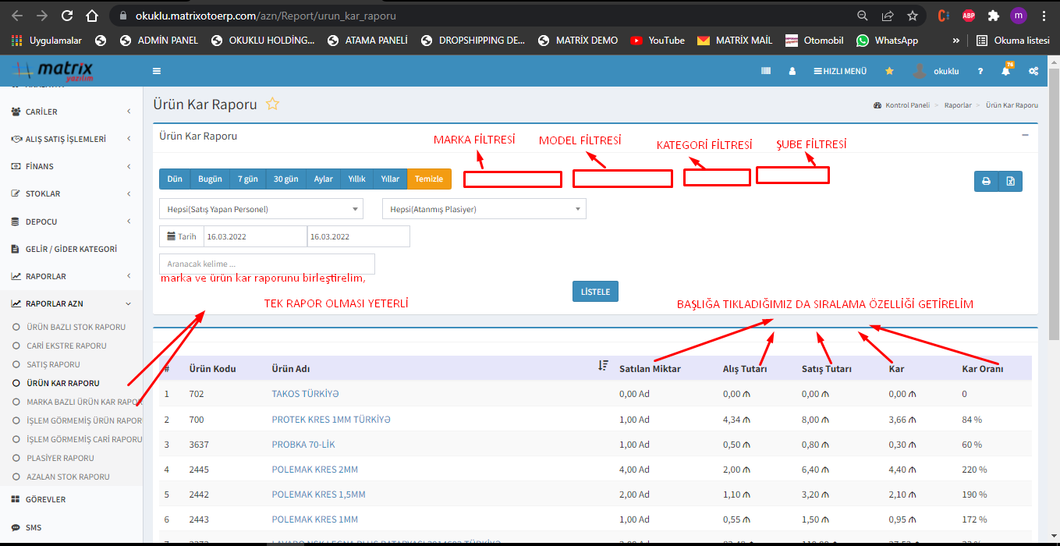Favorite page using star beside Ürün Kar Raporu
Image resolution: width=1060 pixels, height=546 pixels.
click(272, 104)
